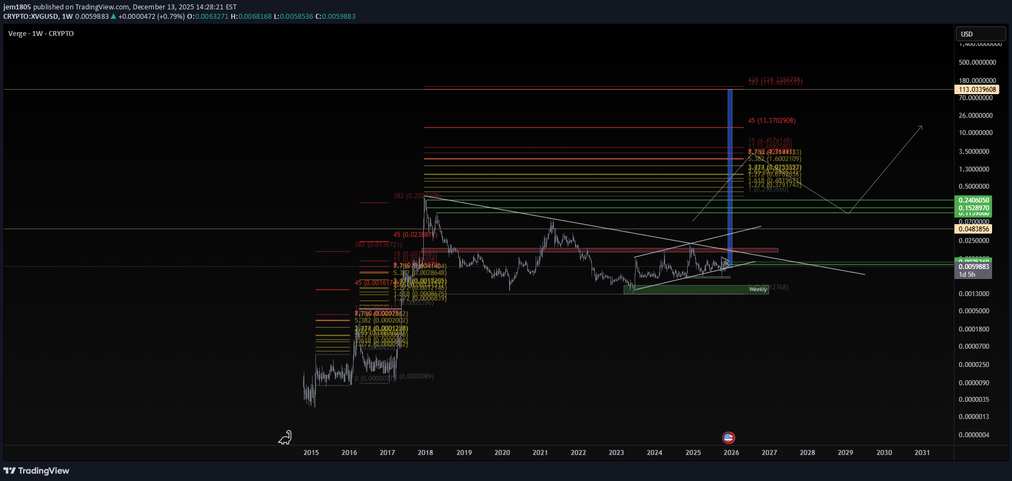Click the 113.0339608 price label on the axis

tap(977, 90)
